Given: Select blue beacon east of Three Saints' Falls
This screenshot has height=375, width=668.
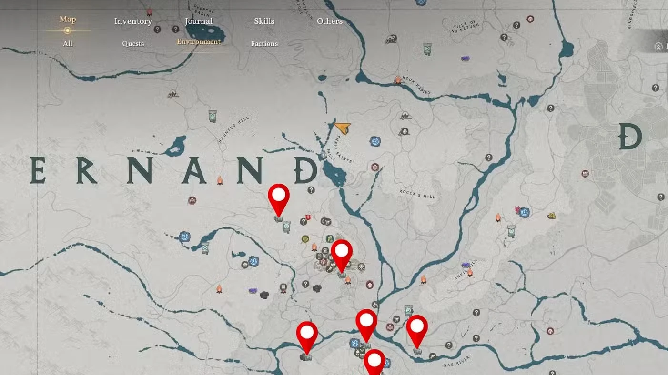Looking at the screenshot, I should [x=375, y=141].
